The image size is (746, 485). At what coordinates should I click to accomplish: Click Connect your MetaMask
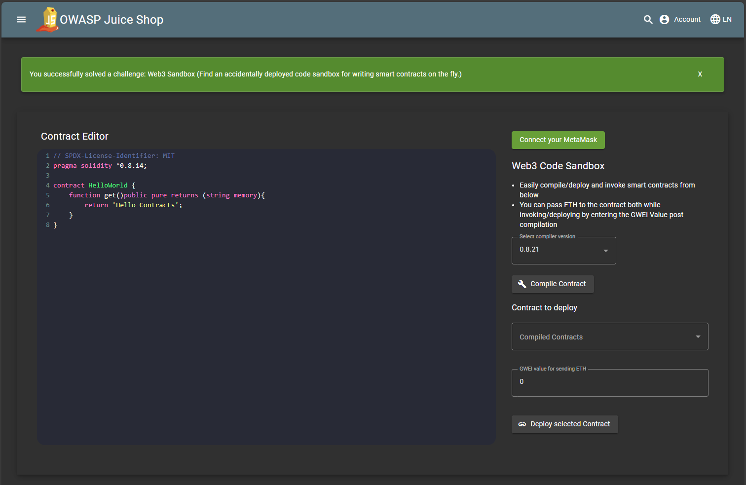pos(558,140)
